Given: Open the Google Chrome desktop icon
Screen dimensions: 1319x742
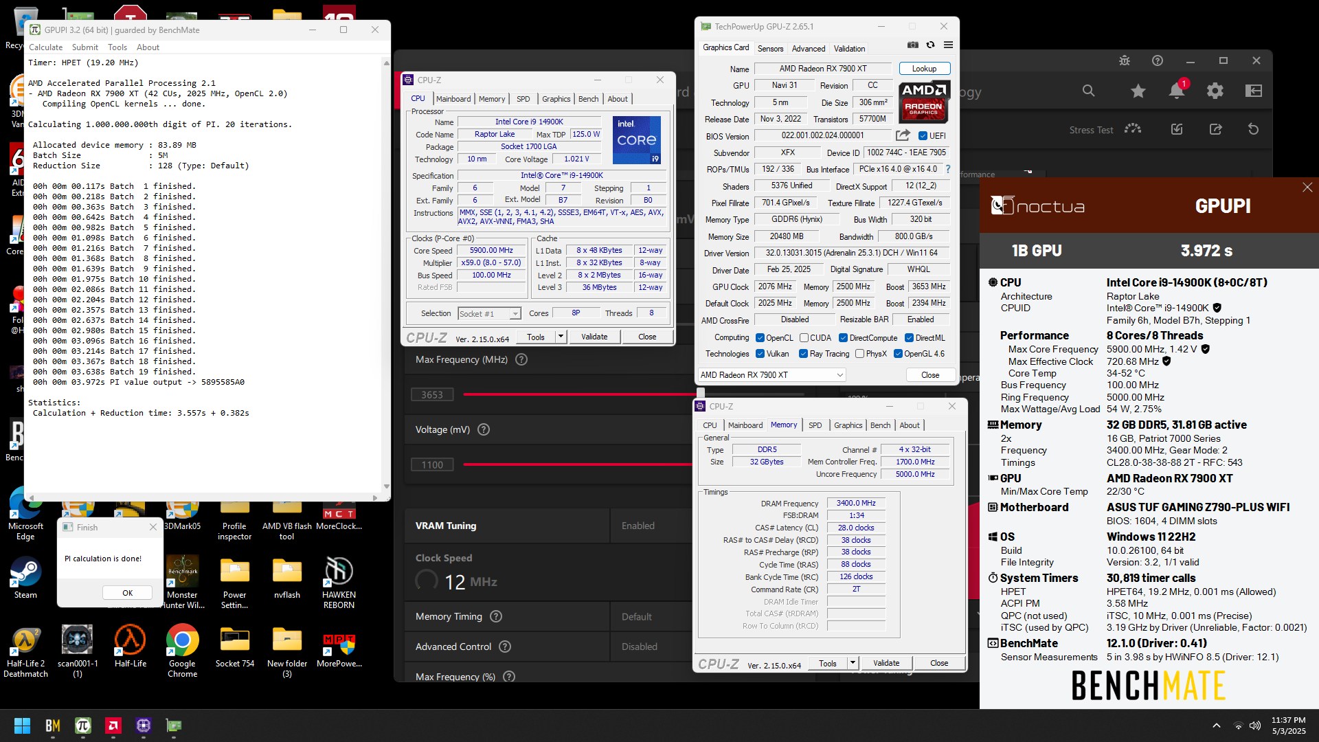Looking at the screenshot, I should pyautogui.click(x=182, y=651).
